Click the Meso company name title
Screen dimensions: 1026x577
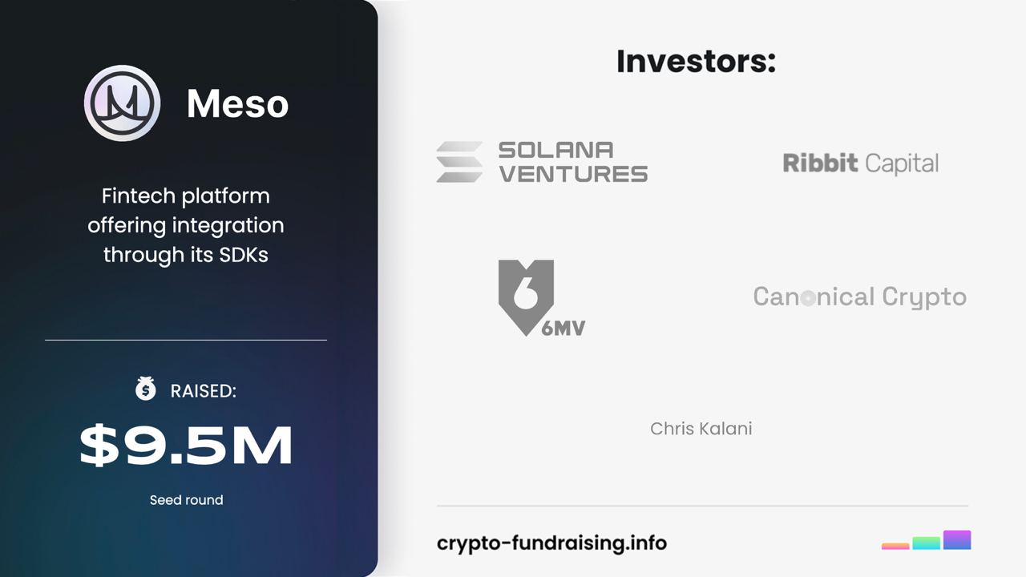[x=237, y=104]
